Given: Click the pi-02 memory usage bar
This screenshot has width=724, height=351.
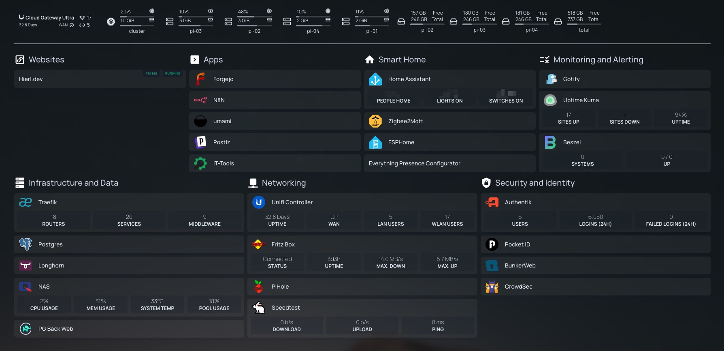Looking at the screenshot, I should point(254,26).
